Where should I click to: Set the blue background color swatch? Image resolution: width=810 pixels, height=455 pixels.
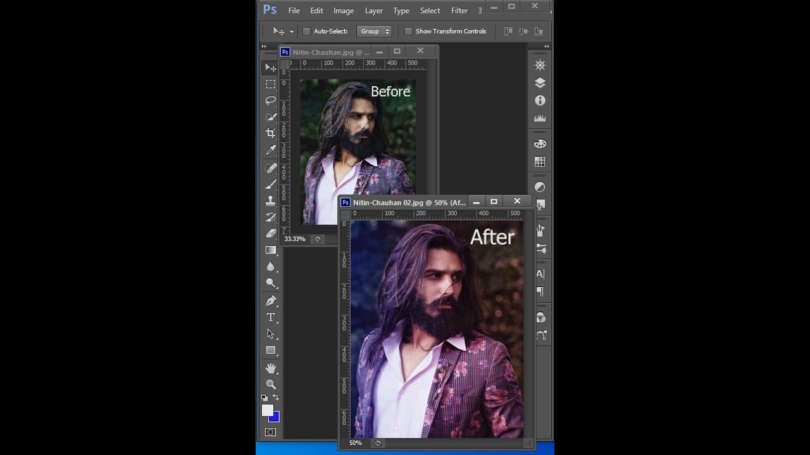(275, 418)
